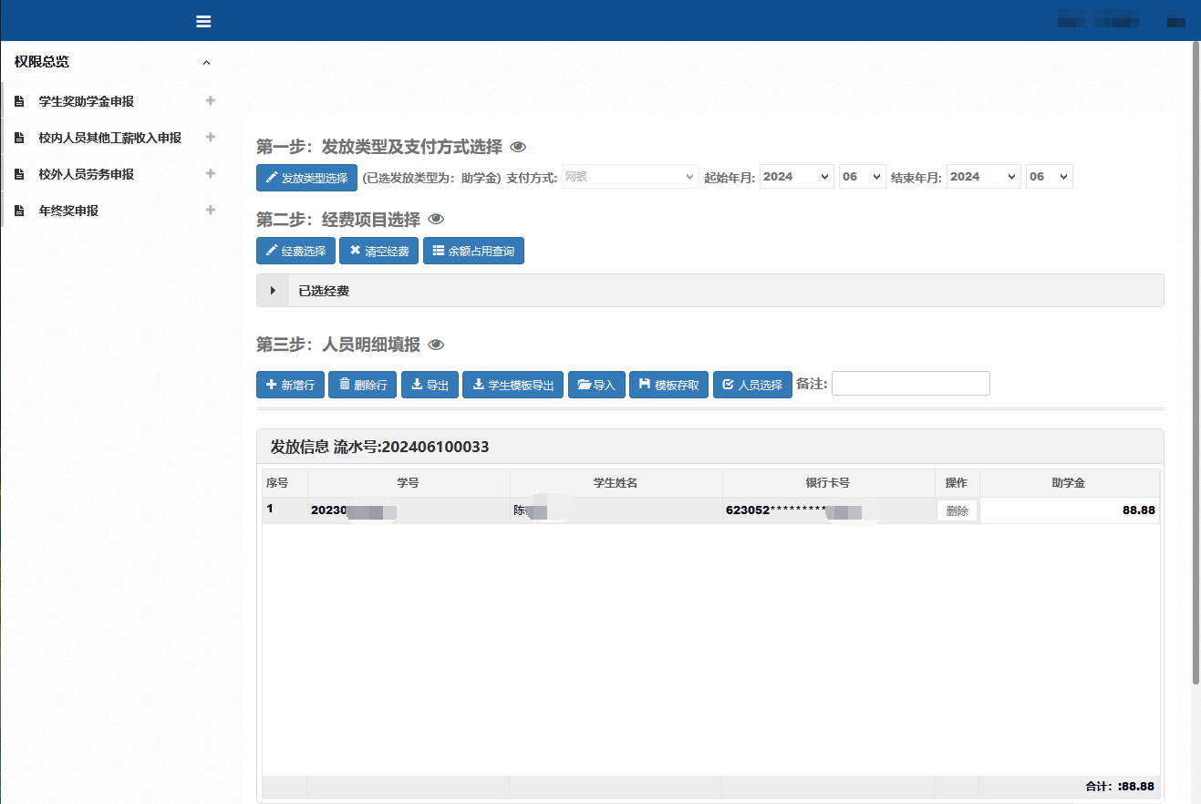This screenshot has height=804, width=1201.
Task: Click the 助学金 column header
Action: [1069, 483]
